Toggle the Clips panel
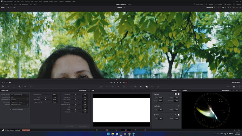The height and width of the screenshot is (136, 242). click(33, 5)
